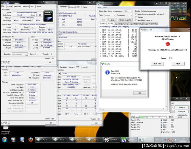The width and height of the screenshot is (191, 149).
Task: Click OK in the Results dialog
Action: pos(140,93)
